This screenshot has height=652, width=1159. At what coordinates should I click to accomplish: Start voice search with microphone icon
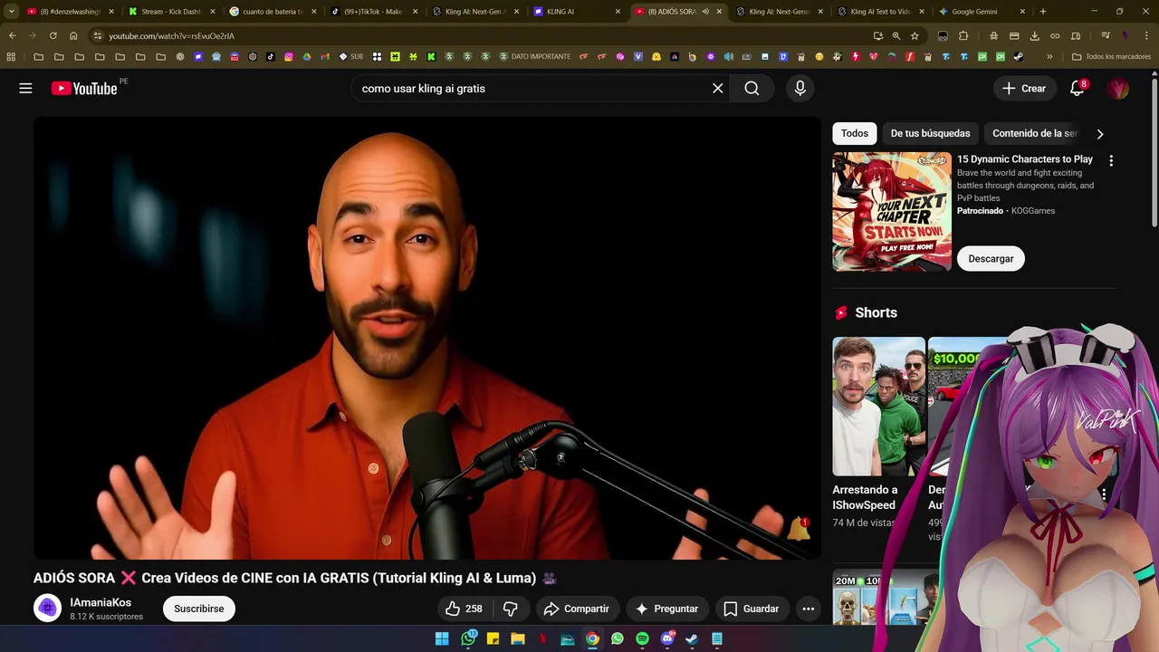click(800, 88)
